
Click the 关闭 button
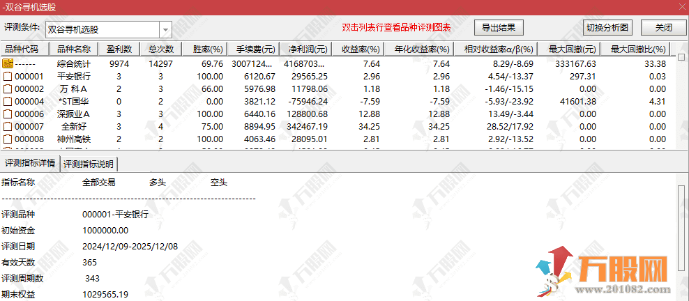point(663,28)
